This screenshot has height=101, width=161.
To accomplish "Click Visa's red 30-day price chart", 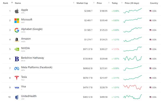I will pyautogui.click(x=133, y=87).
